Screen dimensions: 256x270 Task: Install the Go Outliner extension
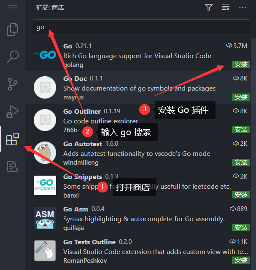[241, 129]
